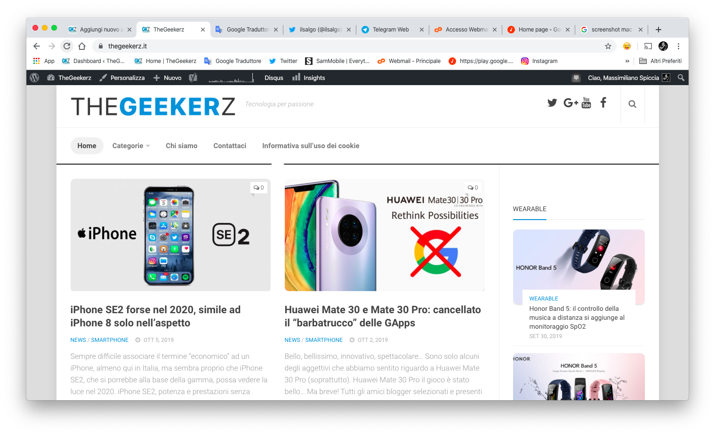Open the Nuovo admin bar menu
Viewport: 715px width, 435px height.
(x=168, y=78)
